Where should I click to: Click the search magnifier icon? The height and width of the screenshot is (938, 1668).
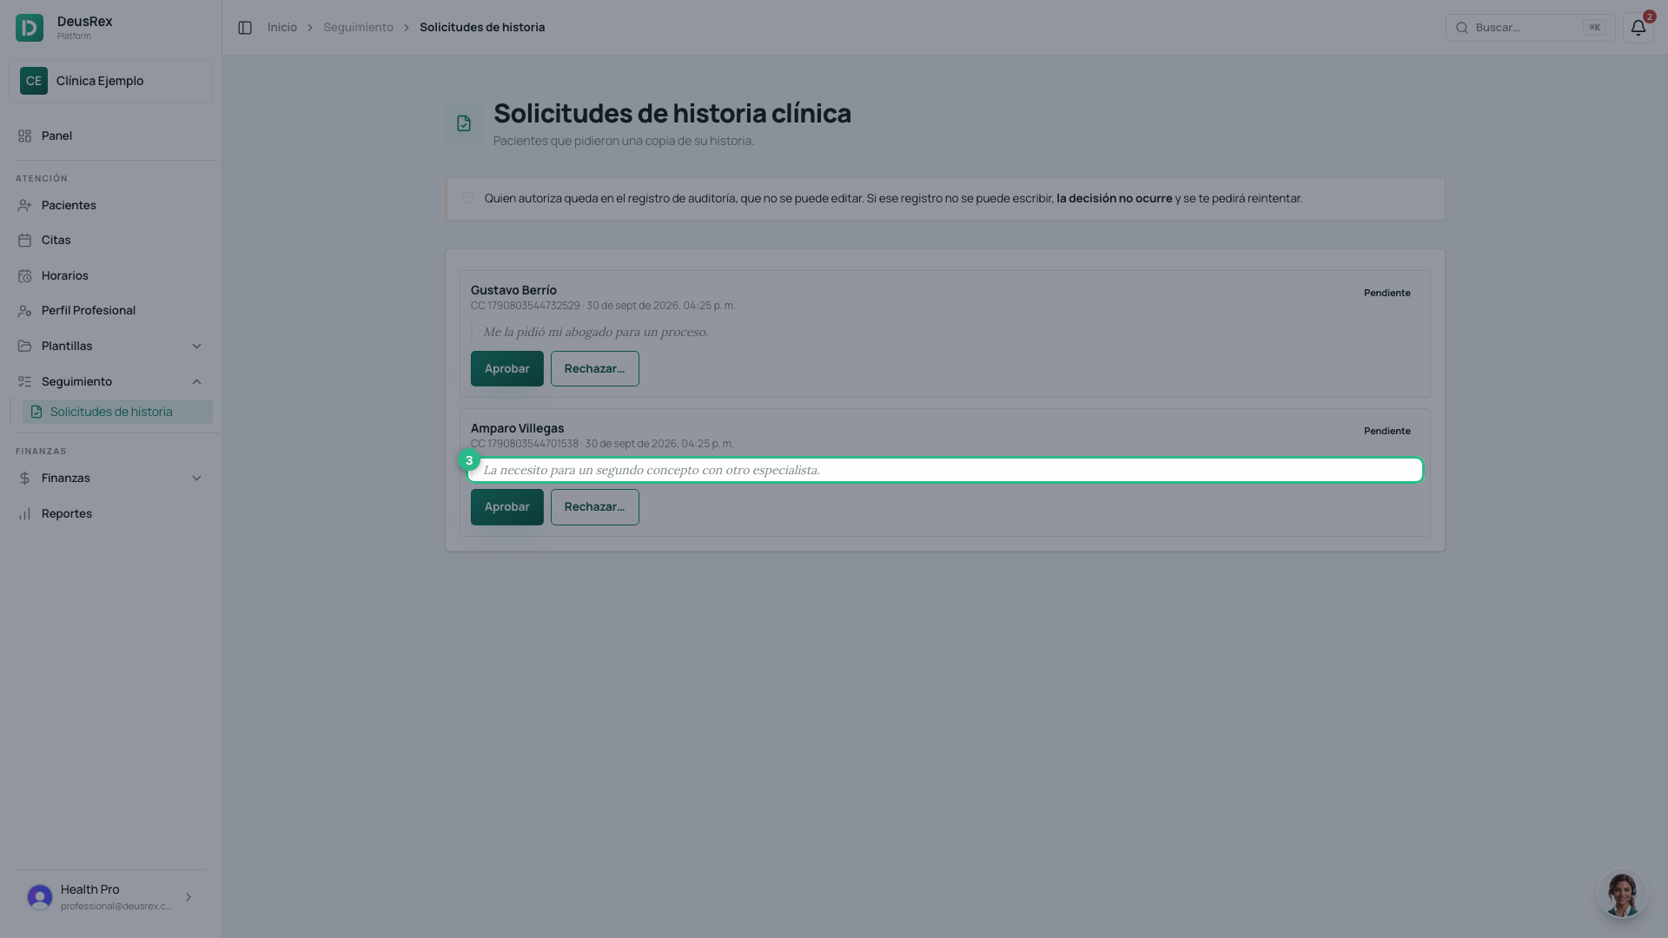point(1462,28)
